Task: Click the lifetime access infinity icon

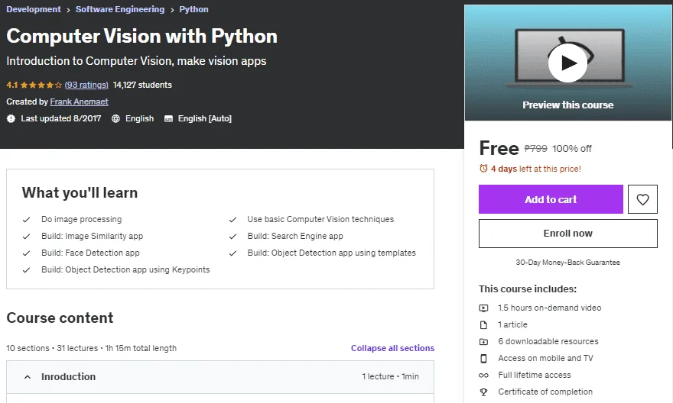Action: pyautogui.click(x=483, y=376)
